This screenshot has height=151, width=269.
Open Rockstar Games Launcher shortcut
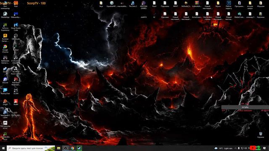click(x=5, y=38)
